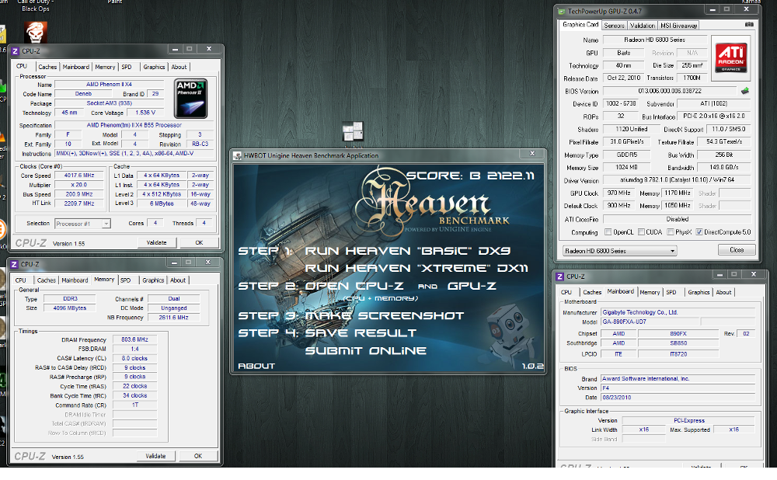
Task: Open the Validation tab in GPU-Z
Action: [643, 26]
